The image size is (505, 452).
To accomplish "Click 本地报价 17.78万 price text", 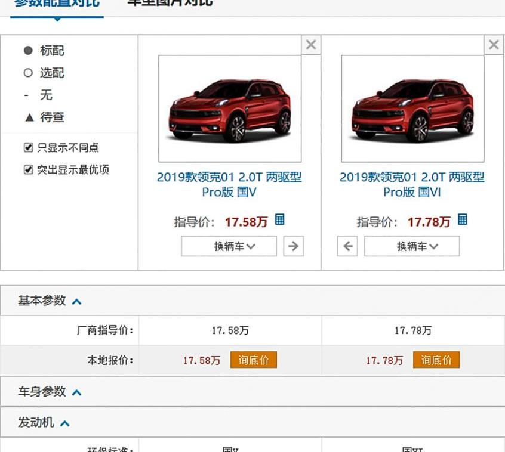I will pos(384,360).
